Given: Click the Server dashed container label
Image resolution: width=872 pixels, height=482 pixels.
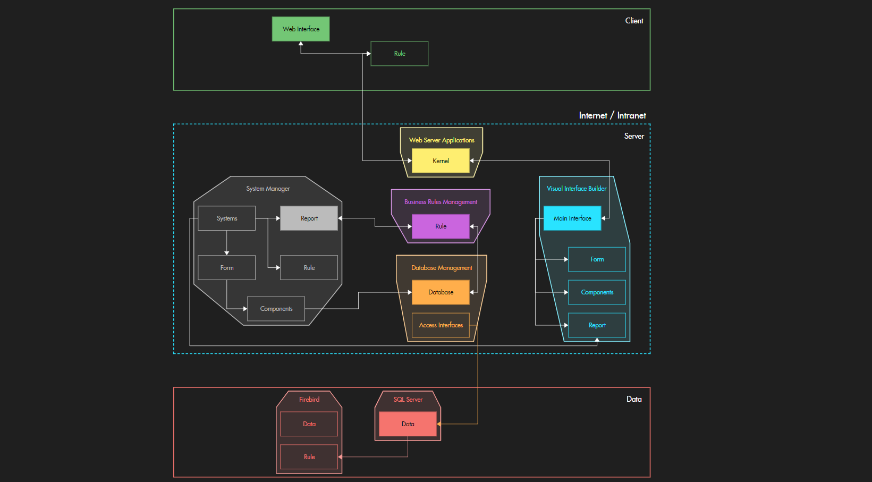Looking at the screenshot, I should pyautogui.click(x=633, y=136).
